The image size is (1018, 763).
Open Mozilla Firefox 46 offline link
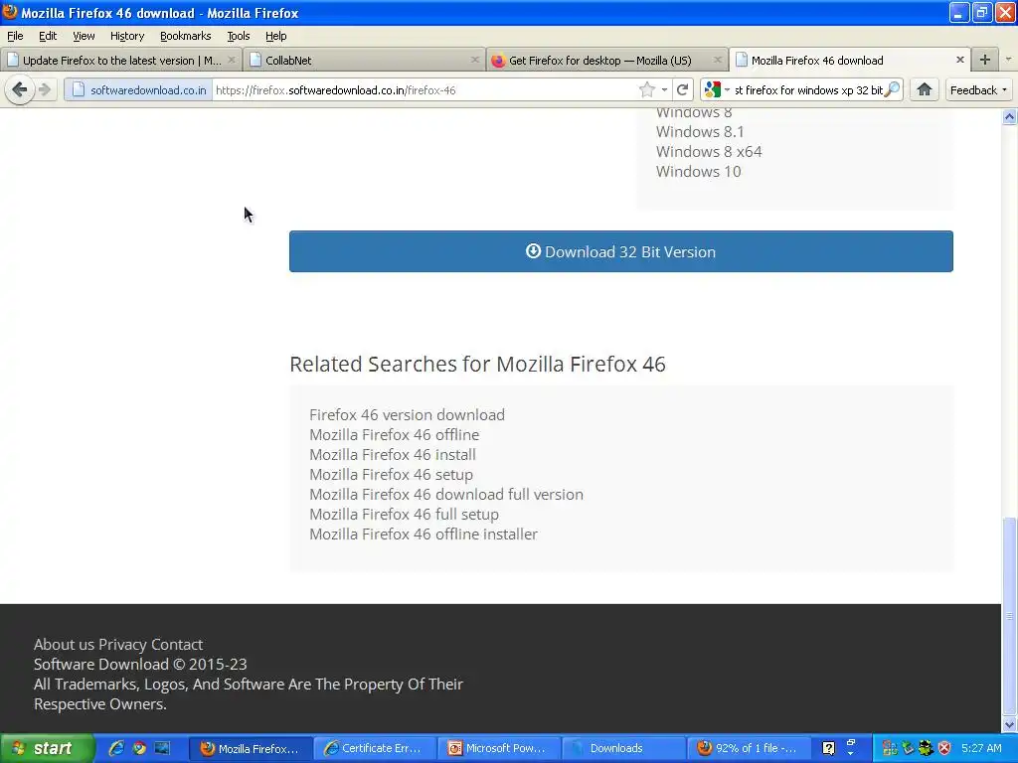(394, 435)
